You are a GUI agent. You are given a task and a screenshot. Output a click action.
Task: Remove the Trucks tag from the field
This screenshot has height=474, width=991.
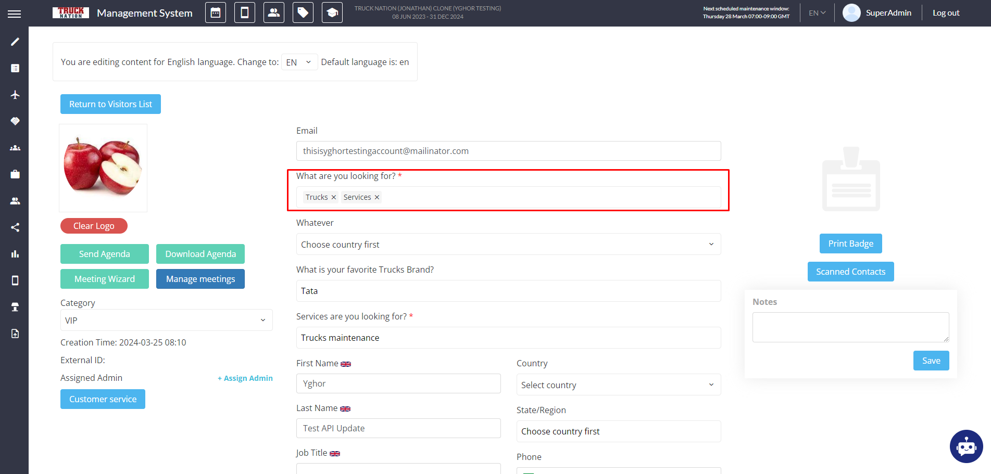[333, 197]
